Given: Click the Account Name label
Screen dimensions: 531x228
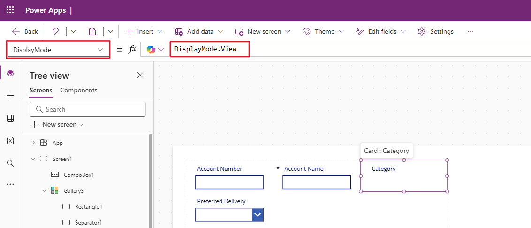Looking at the screenshot, I should (x=304, y=169).
